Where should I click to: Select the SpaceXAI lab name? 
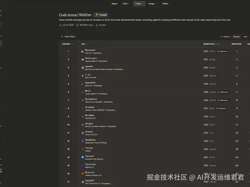(x=90, y=83)
